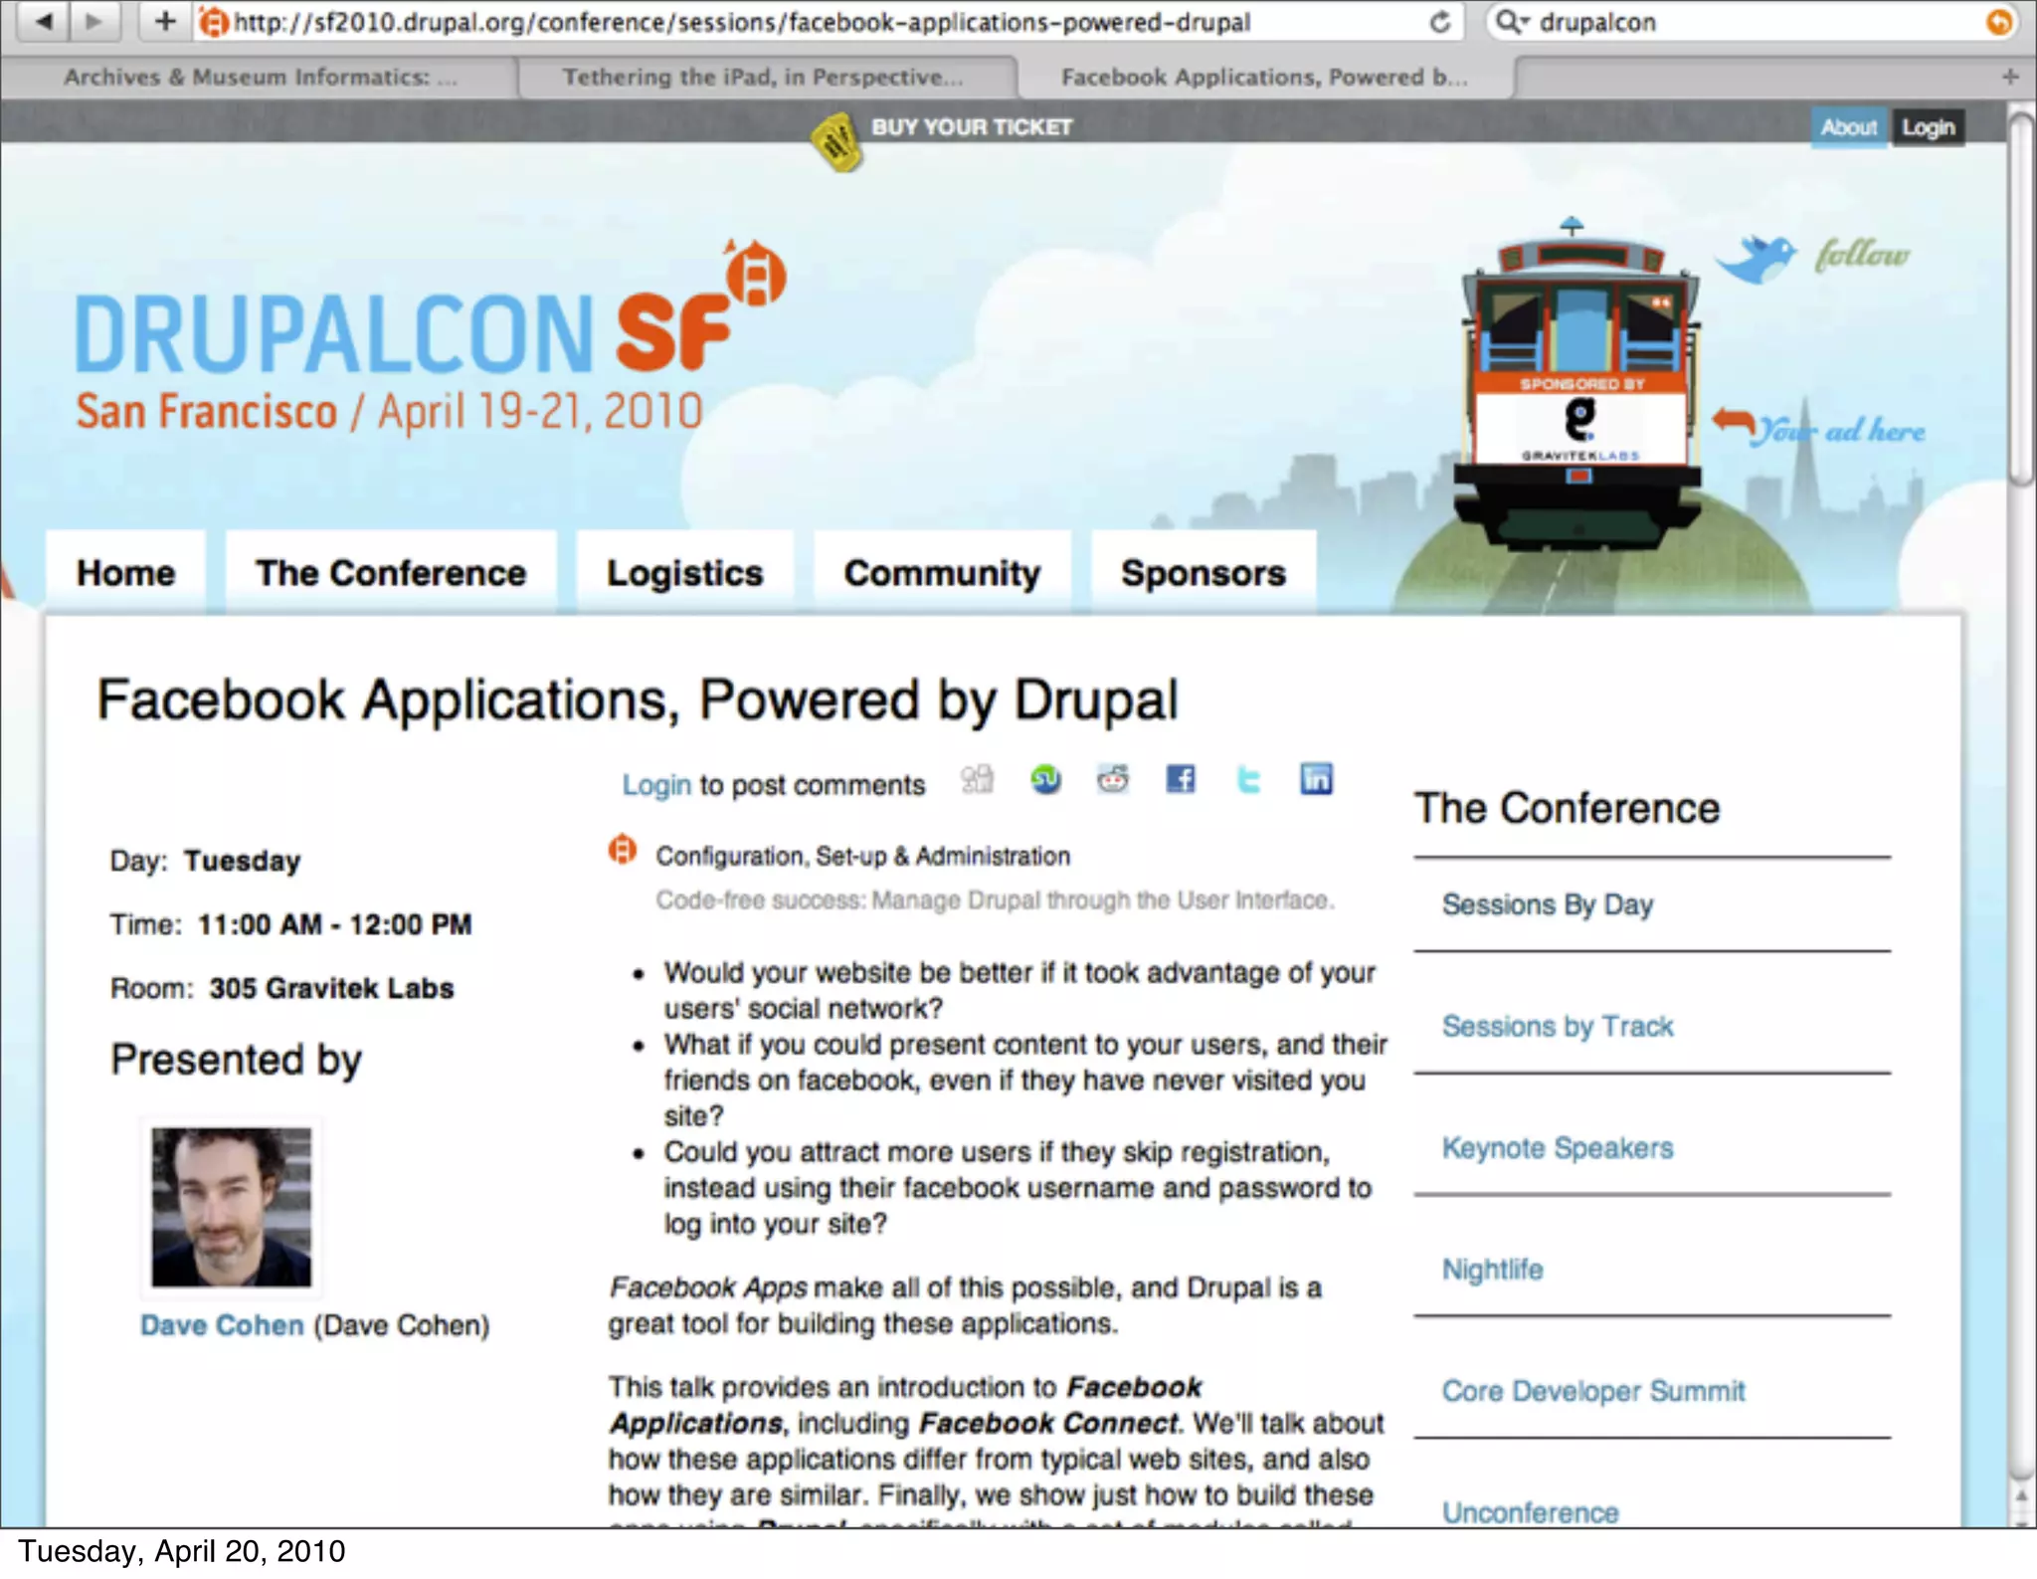Screen dimensions: 2037x1579
Task: Click the browser back arrow button
Action: click(x=44, y=21)
